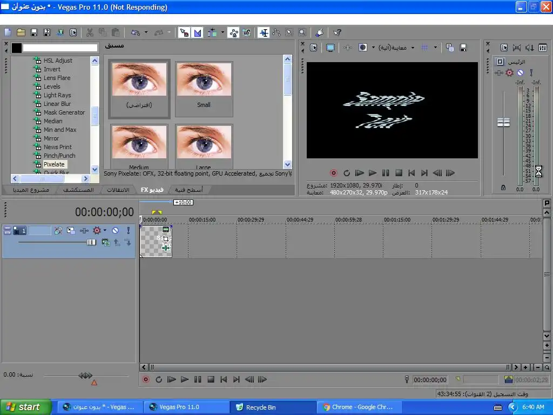Play the timeline from the bottom transport bar
The image size is (553, 415).
point(185,379)
